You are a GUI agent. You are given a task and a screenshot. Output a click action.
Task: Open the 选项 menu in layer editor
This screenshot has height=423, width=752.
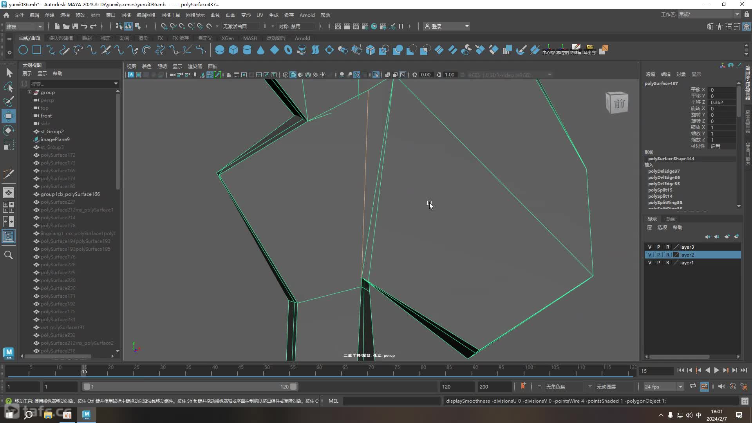pos(662,227)
